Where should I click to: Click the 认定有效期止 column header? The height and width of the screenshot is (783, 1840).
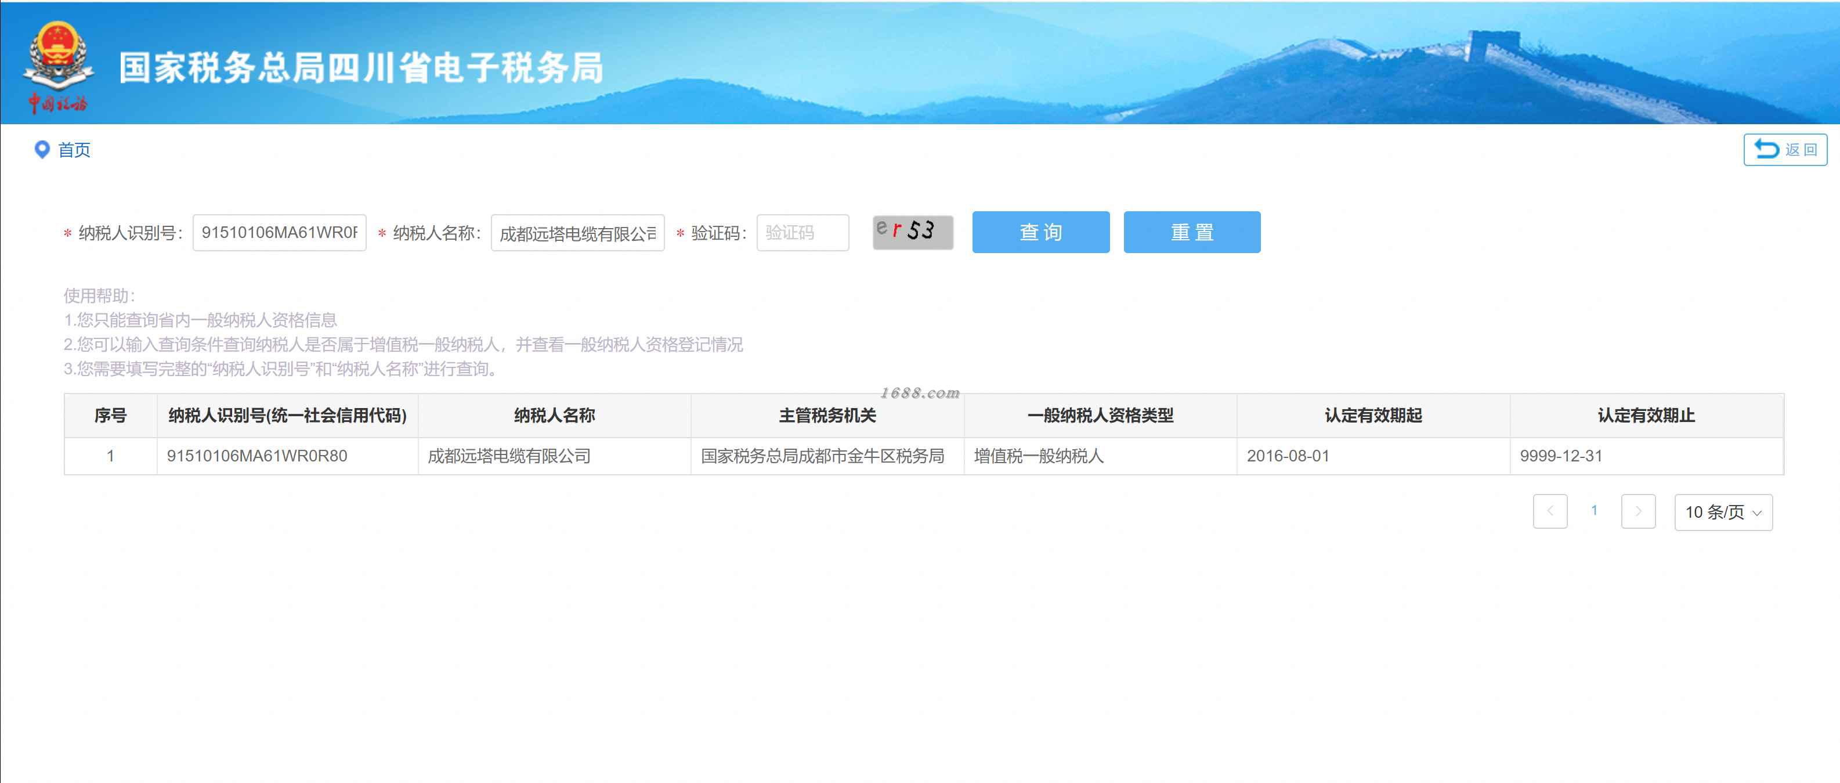point(1646,416)
